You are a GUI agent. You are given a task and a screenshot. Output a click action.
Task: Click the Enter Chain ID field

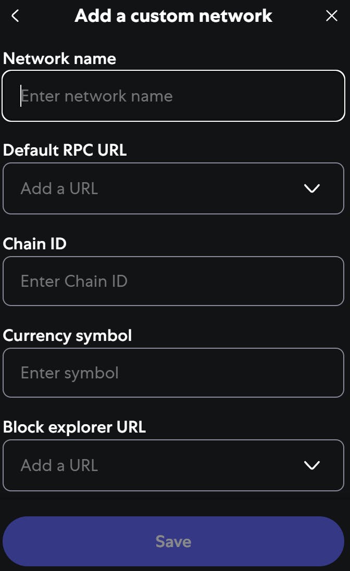coord(173,281)
